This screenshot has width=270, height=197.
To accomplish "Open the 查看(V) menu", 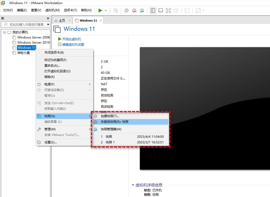I will [36, 10].
